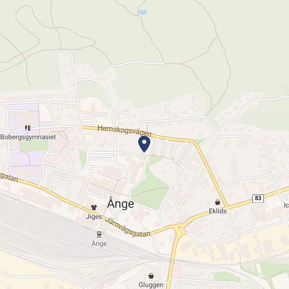Select the Jiges shop name text
The height and width of the screenshot is (289, 289).
coord(94,216)
